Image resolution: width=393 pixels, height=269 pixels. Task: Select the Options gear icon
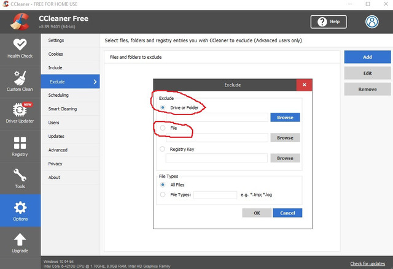point(20,208)
